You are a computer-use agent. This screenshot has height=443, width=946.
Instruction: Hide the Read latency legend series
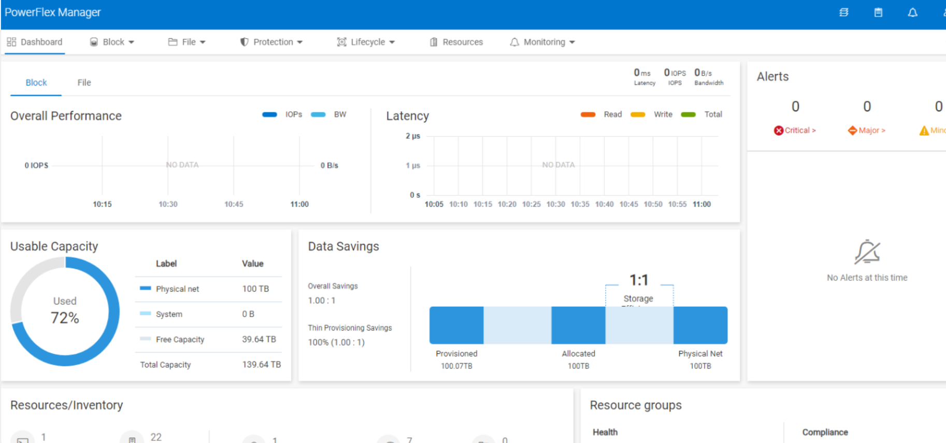[x=601, y=115]
